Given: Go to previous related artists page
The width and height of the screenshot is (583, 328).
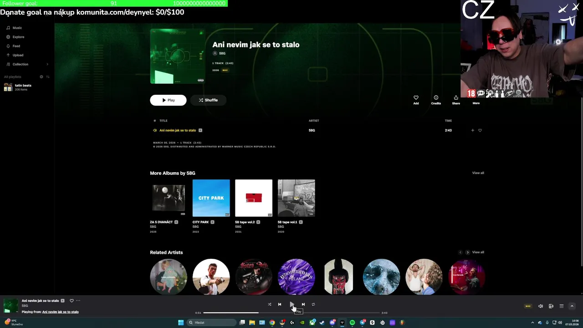Looking at the screenshot, I should point(460,252).
